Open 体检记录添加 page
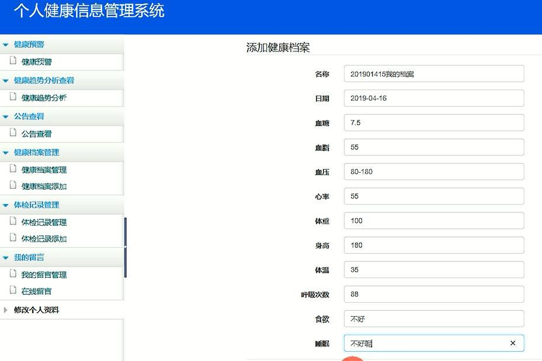 44,239
